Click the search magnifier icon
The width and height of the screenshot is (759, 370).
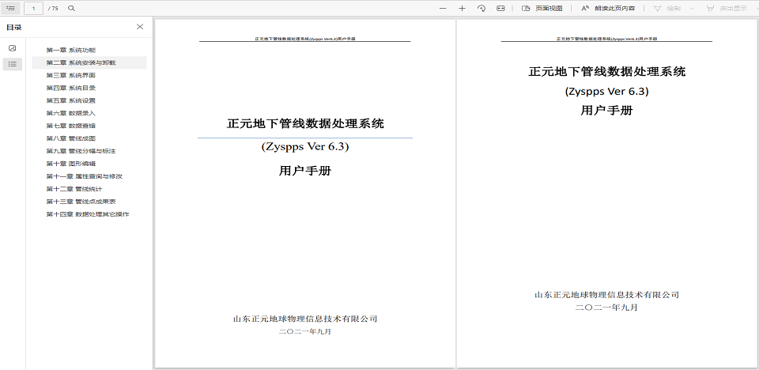coord(72,8)
